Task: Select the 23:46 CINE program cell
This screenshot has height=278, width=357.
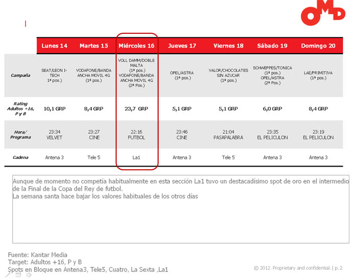Action: (182, 134)
